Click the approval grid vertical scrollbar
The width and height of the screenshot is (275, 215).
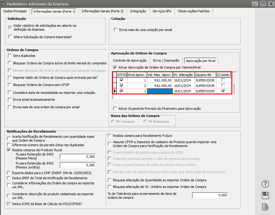[235, 89]
